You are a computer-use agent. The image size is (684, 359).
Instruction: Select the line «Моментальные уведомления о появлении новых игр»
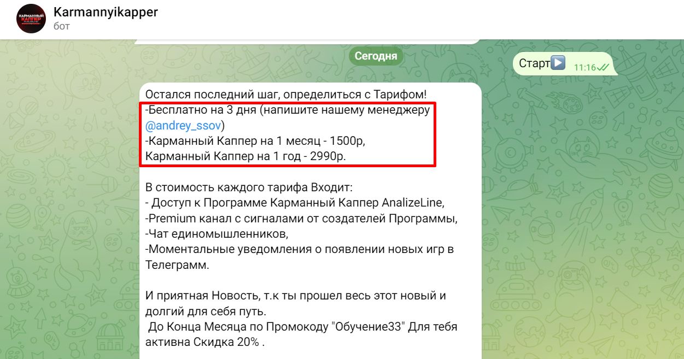point(300,249)
